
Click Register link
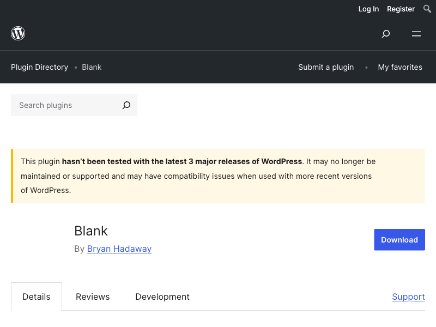coord(401,9)
